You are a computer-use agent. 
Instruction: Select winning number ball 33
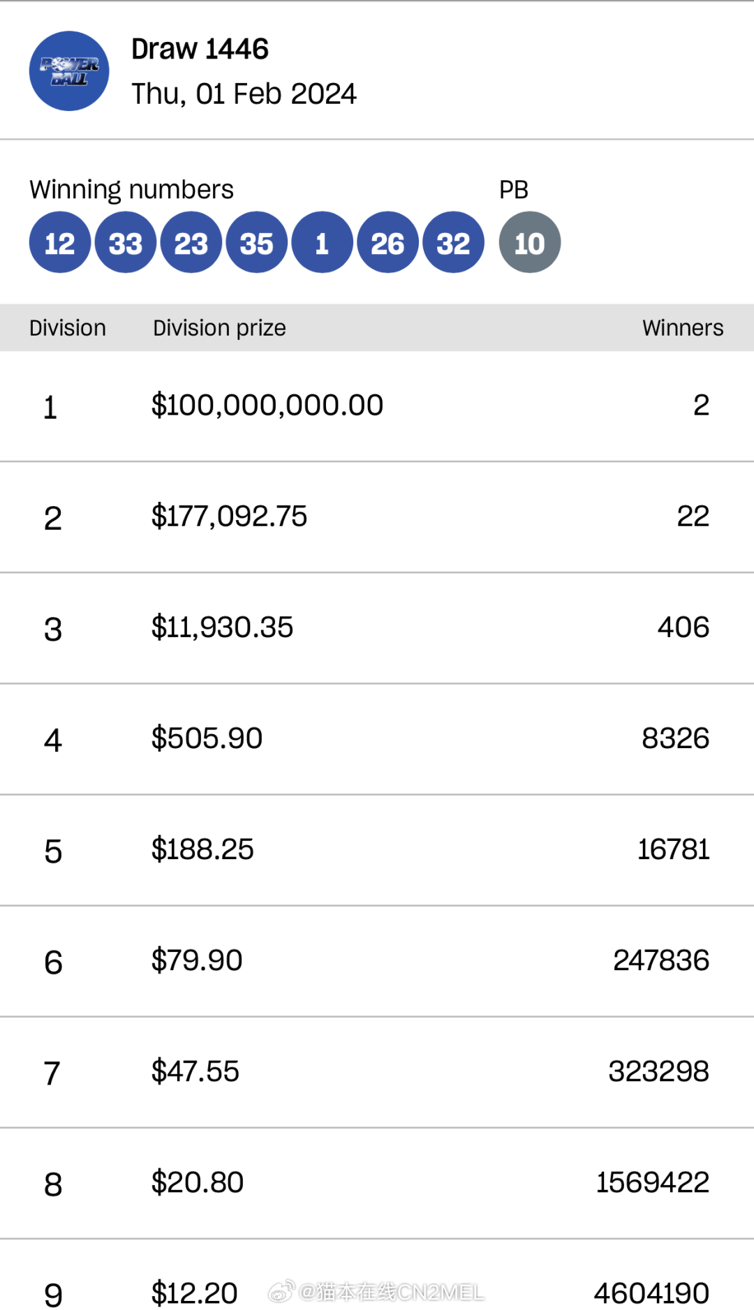(126, 242)
